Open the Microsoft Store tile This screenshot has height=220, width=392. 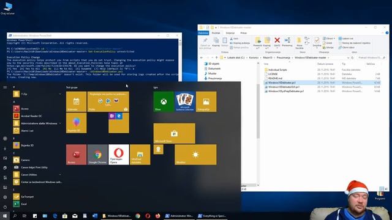(174, 133)
